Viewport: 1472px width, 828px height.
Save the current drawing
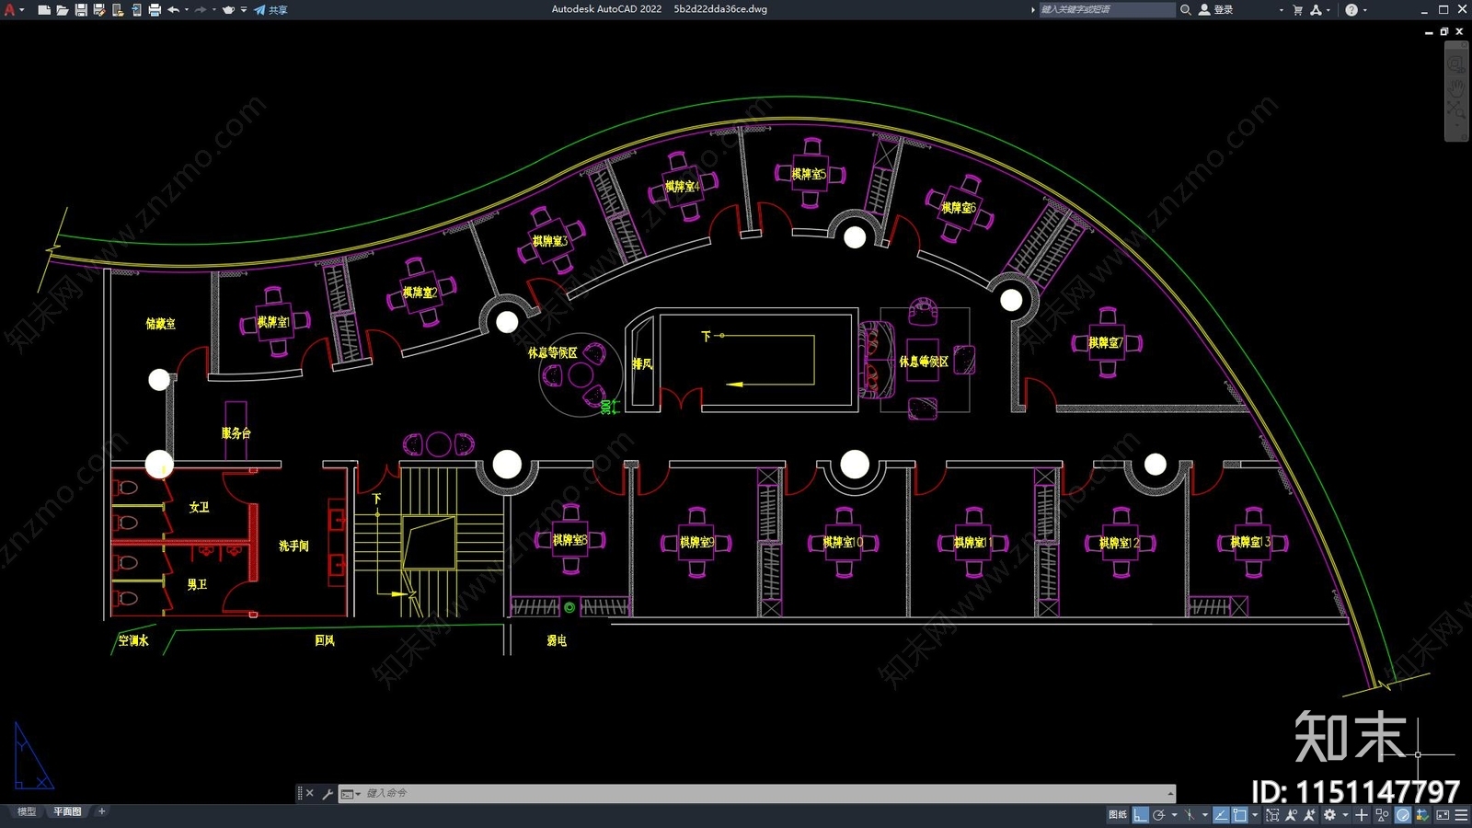point(81,9)
